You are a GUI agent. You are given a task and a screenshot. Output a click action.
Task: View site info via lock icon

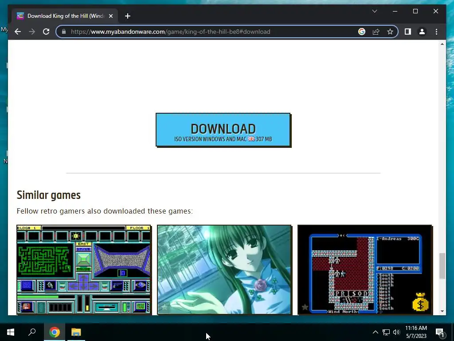[x=64, y=32]
